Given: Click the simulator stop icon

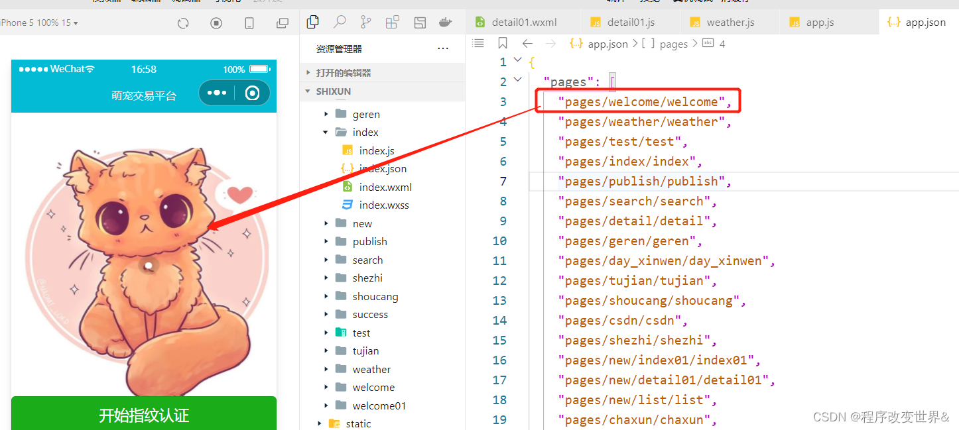Looking at the screenshot, I should [x=216, y=23].
